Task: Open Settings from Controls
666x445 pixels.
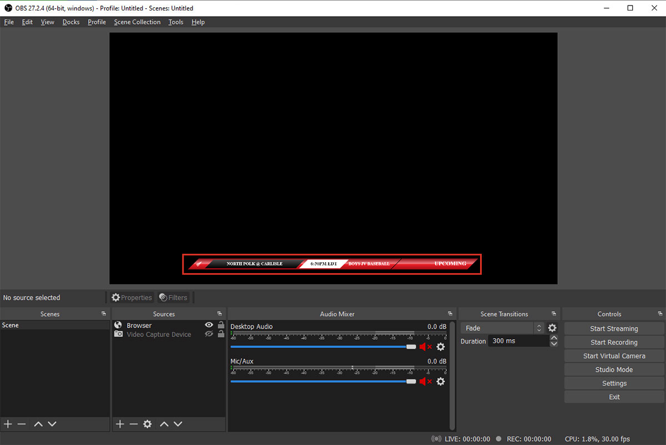Action: 614,383
